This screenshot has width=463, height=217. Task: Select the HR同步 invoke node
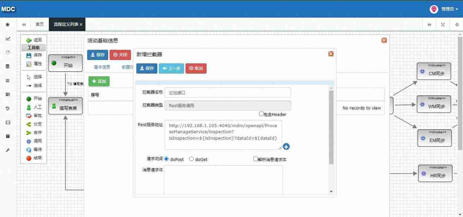pos(435,173)
